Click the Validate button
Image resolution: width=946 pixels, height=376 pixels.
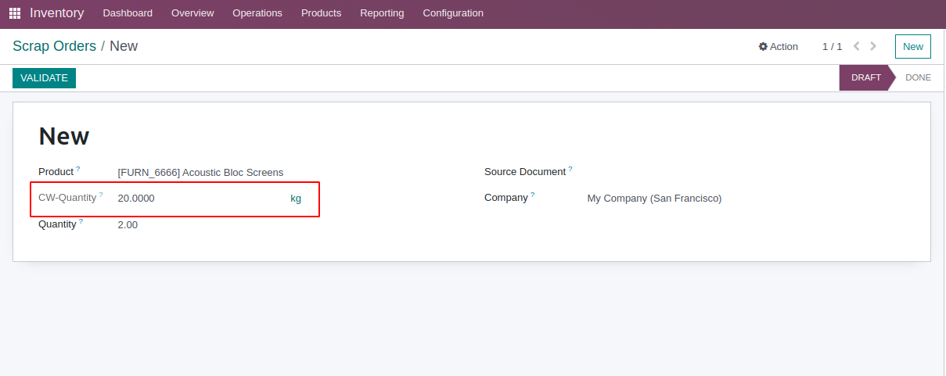tap(44, 78)
